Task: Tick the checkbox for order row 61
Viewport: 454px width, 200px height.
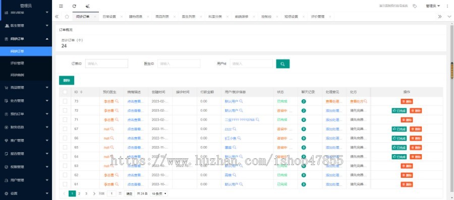Action: 65,184
